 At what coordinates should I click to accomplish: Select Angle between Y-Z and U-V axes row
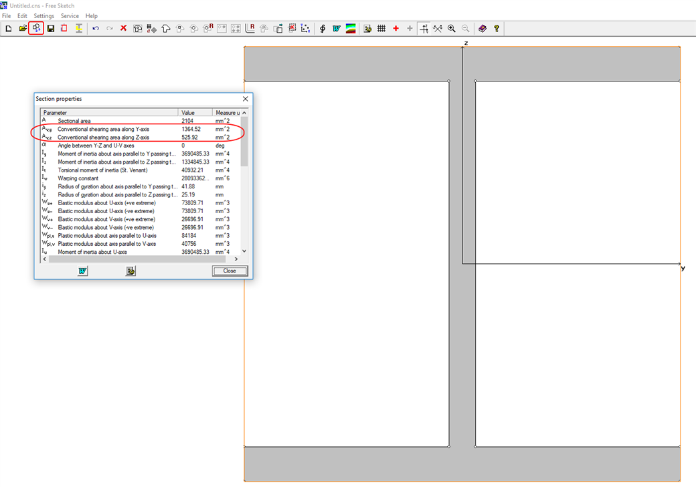coord(141,146)
